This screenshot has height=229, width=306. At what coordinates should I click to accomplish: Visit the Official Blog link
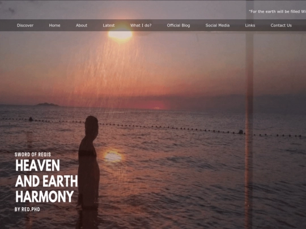[x=178, y=25]
